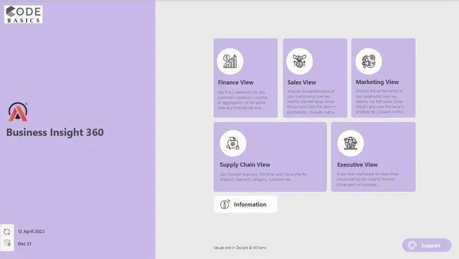
Task: Select the Supply Chain View description text
Action: coord(263,176)
